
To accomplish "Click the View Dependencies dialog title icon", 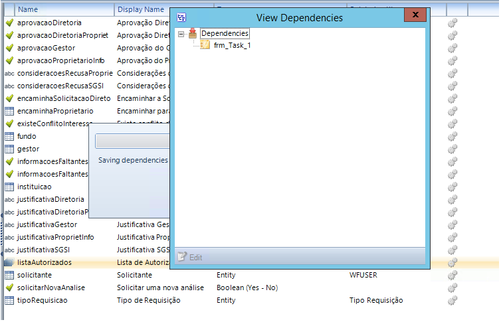I will [181, 17].
